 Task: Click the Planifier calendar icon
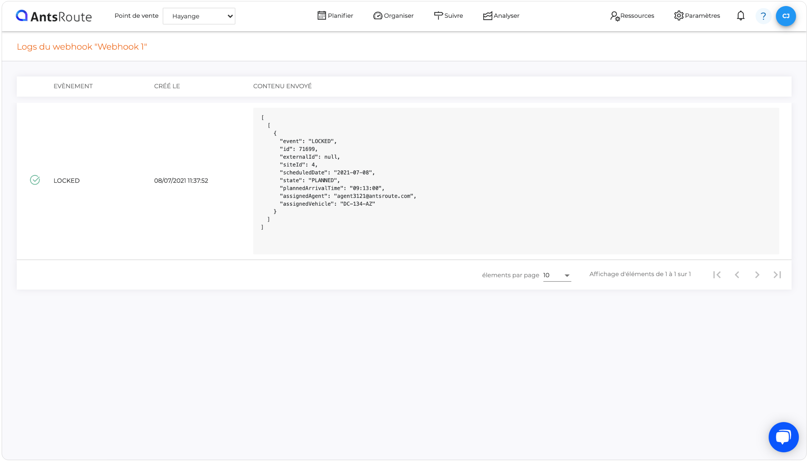coord(322,15)
